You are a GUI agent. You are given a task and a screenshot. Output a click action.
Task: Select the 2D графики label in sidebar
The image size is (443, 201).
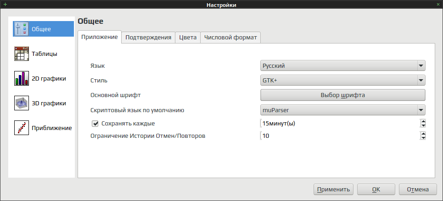point(49,79)
